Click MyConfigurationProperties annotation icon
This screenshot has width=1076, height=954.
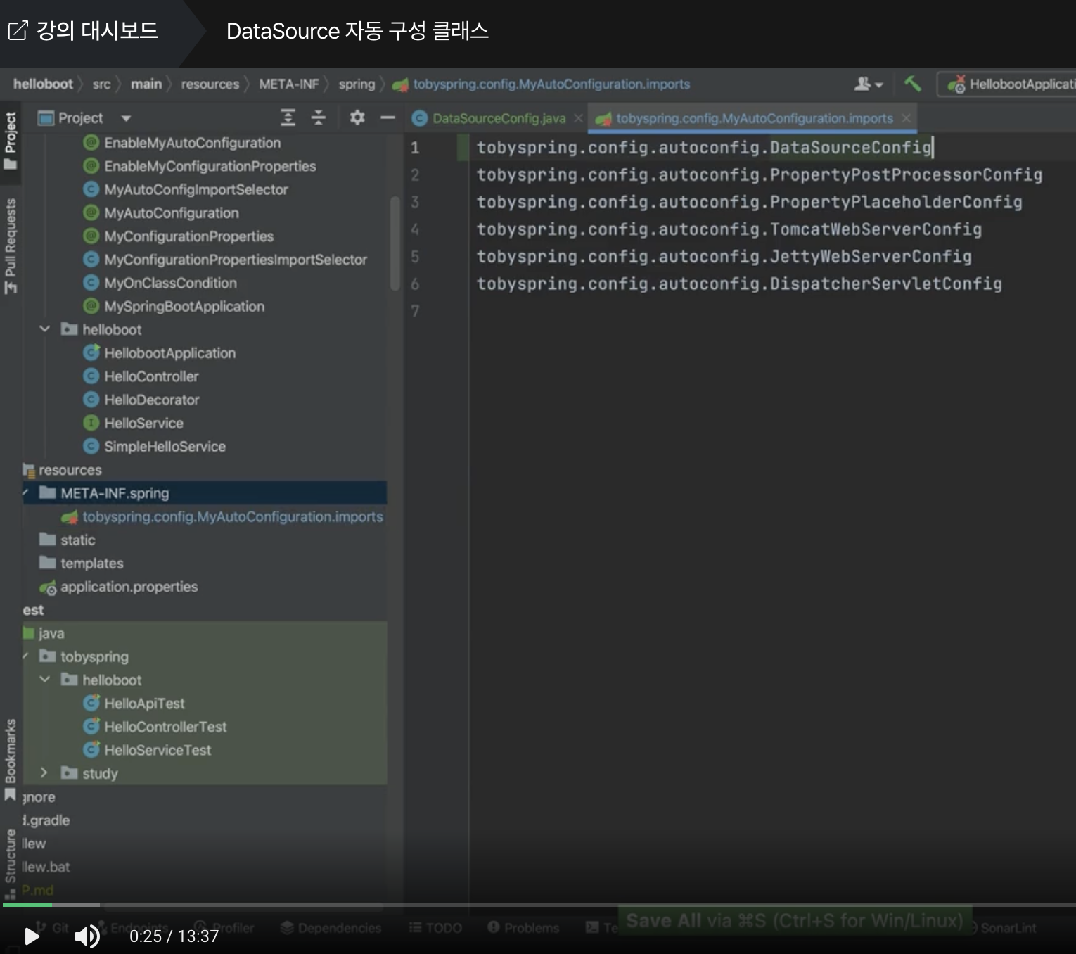91,236
